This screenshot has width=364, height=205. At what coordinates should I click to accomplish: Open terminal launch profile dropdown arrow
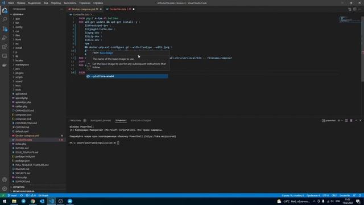click(342, 120)
